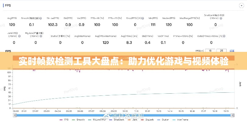Screen dimensions: 247x122
Task: Open help icon beside BigJank (/10min)
Action: click(x=41, y=36)
